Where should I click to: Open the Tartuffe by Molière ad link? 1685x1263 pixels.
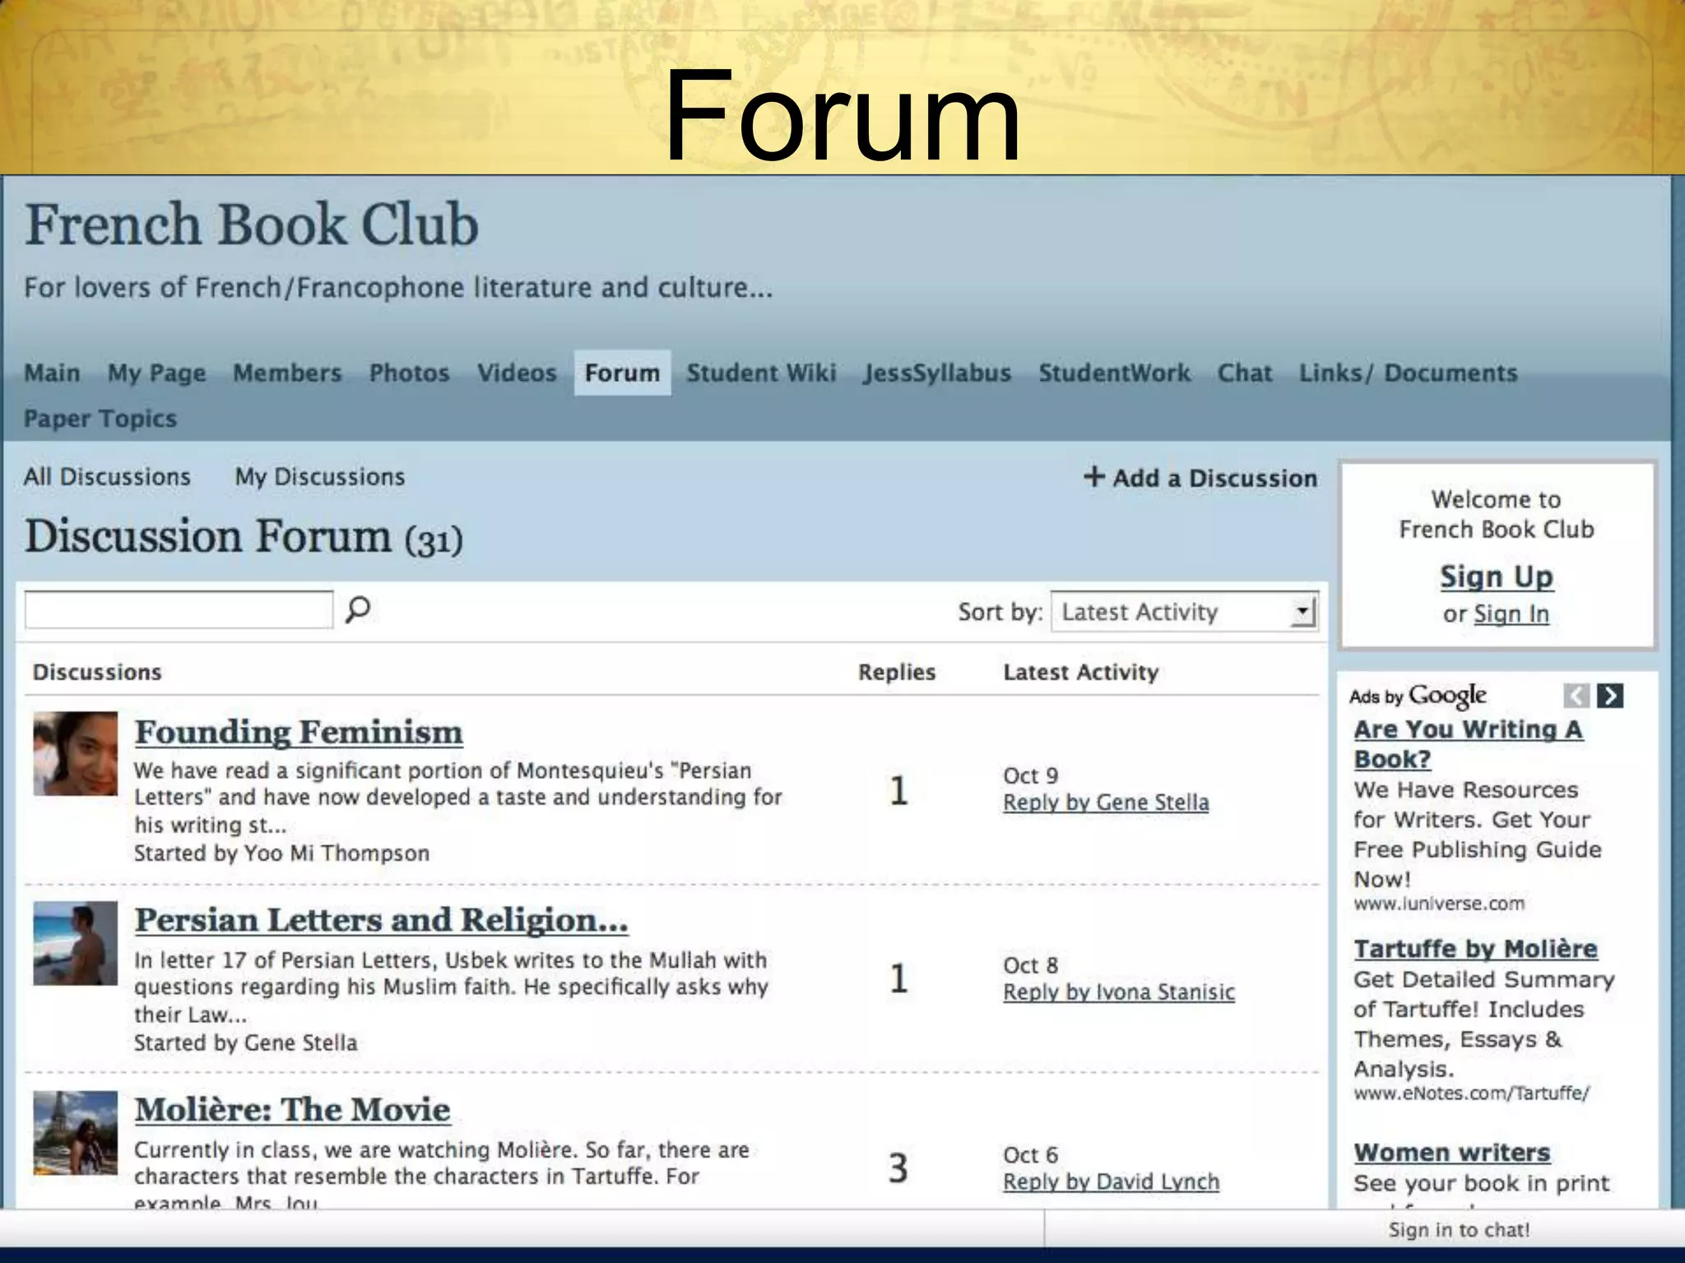1475,949
